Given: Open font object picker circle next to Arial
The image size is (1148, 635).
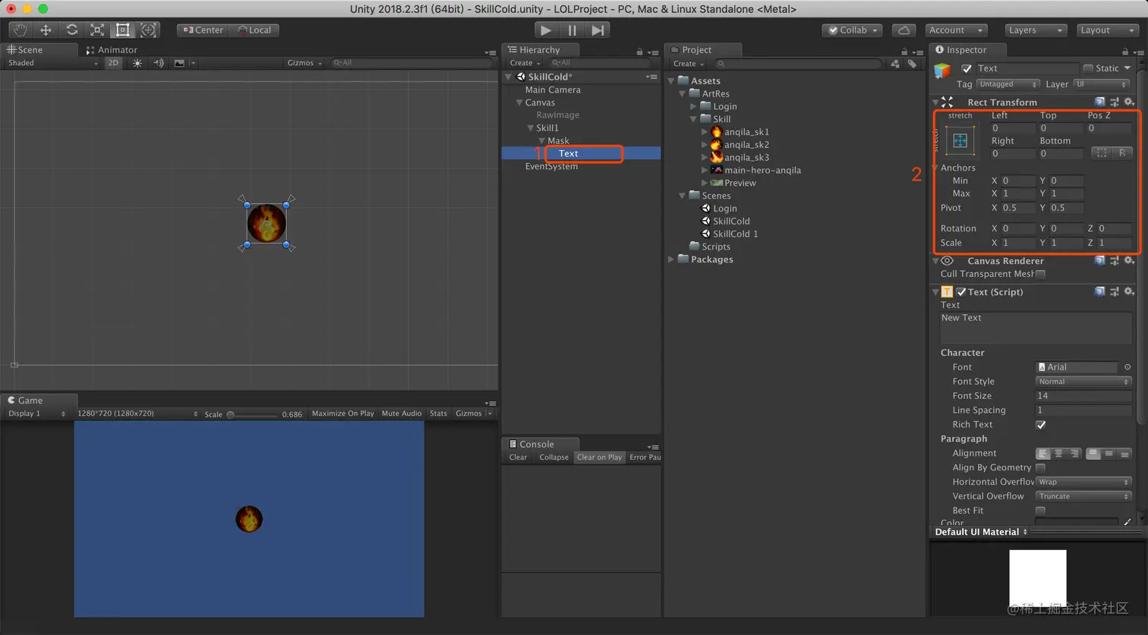Looking at the screenshot, I should [1127, 367].
